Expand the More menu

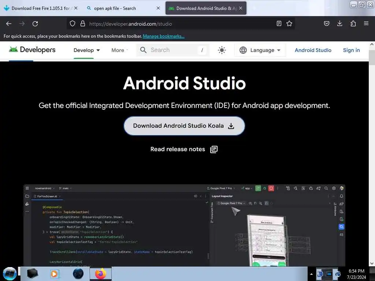pyautogui.click(x=120, y=50)
